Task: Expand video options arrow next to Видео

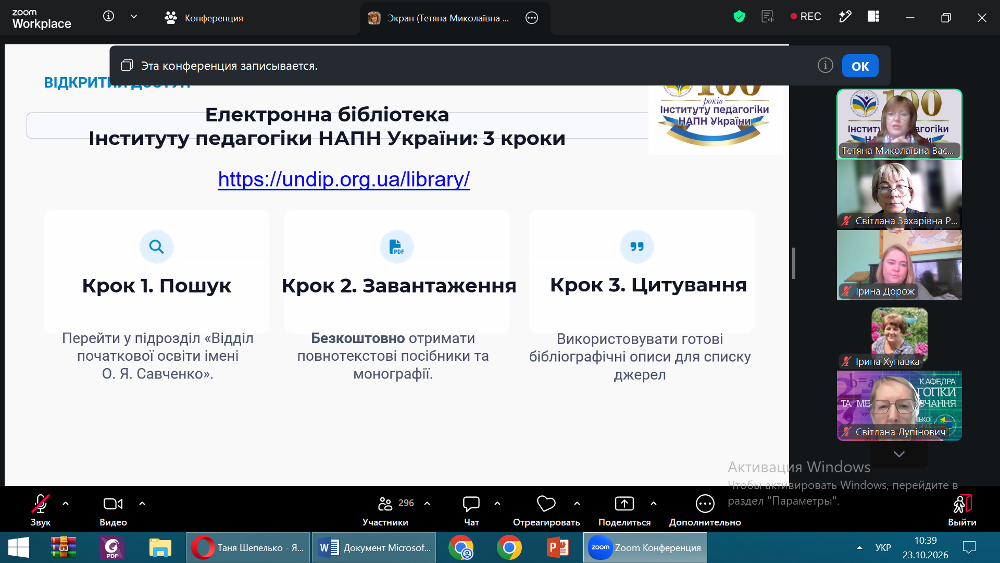Action: tap(142, 504)
